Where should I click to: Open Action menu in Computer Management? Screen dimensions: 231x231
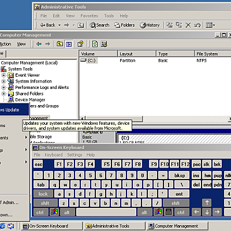coord(5,44)
